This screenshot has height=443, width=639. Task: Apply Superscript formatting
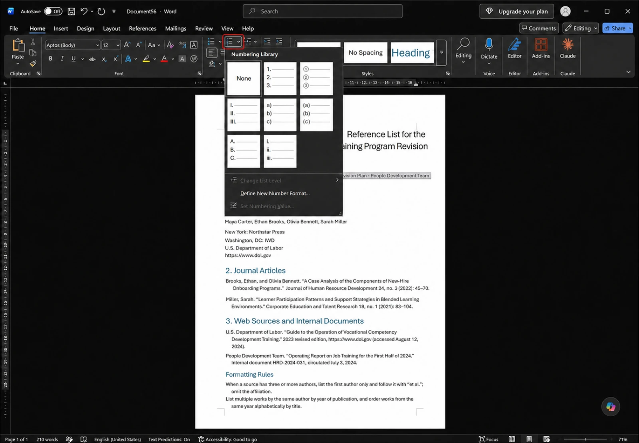click(x=115, y=59)
